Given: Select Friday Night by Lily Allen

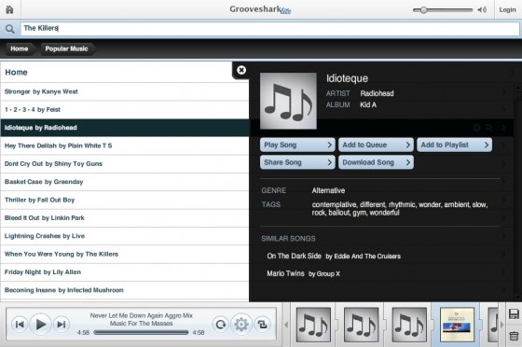Looking at the screenshot, I should 125,272.
